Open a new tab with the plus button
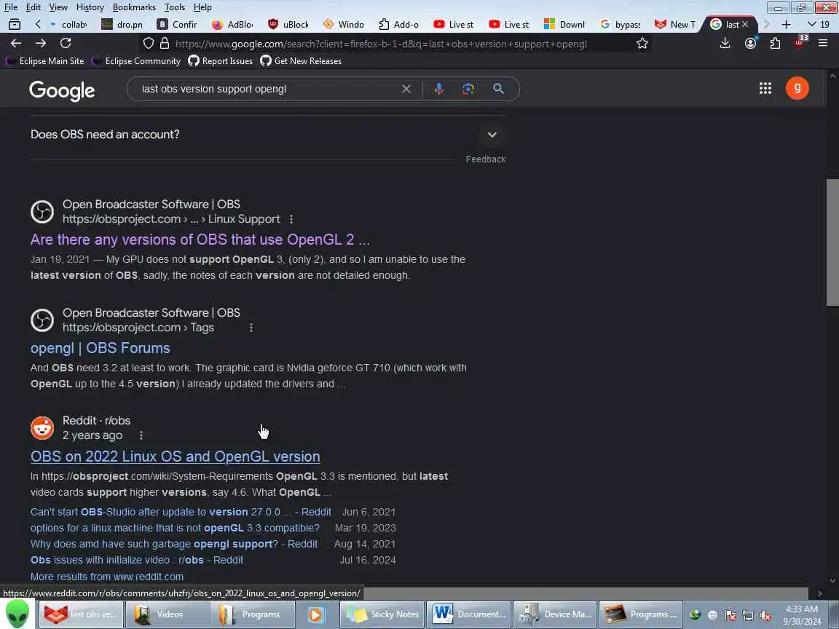 pyautogui.click(x=786, y=24)
